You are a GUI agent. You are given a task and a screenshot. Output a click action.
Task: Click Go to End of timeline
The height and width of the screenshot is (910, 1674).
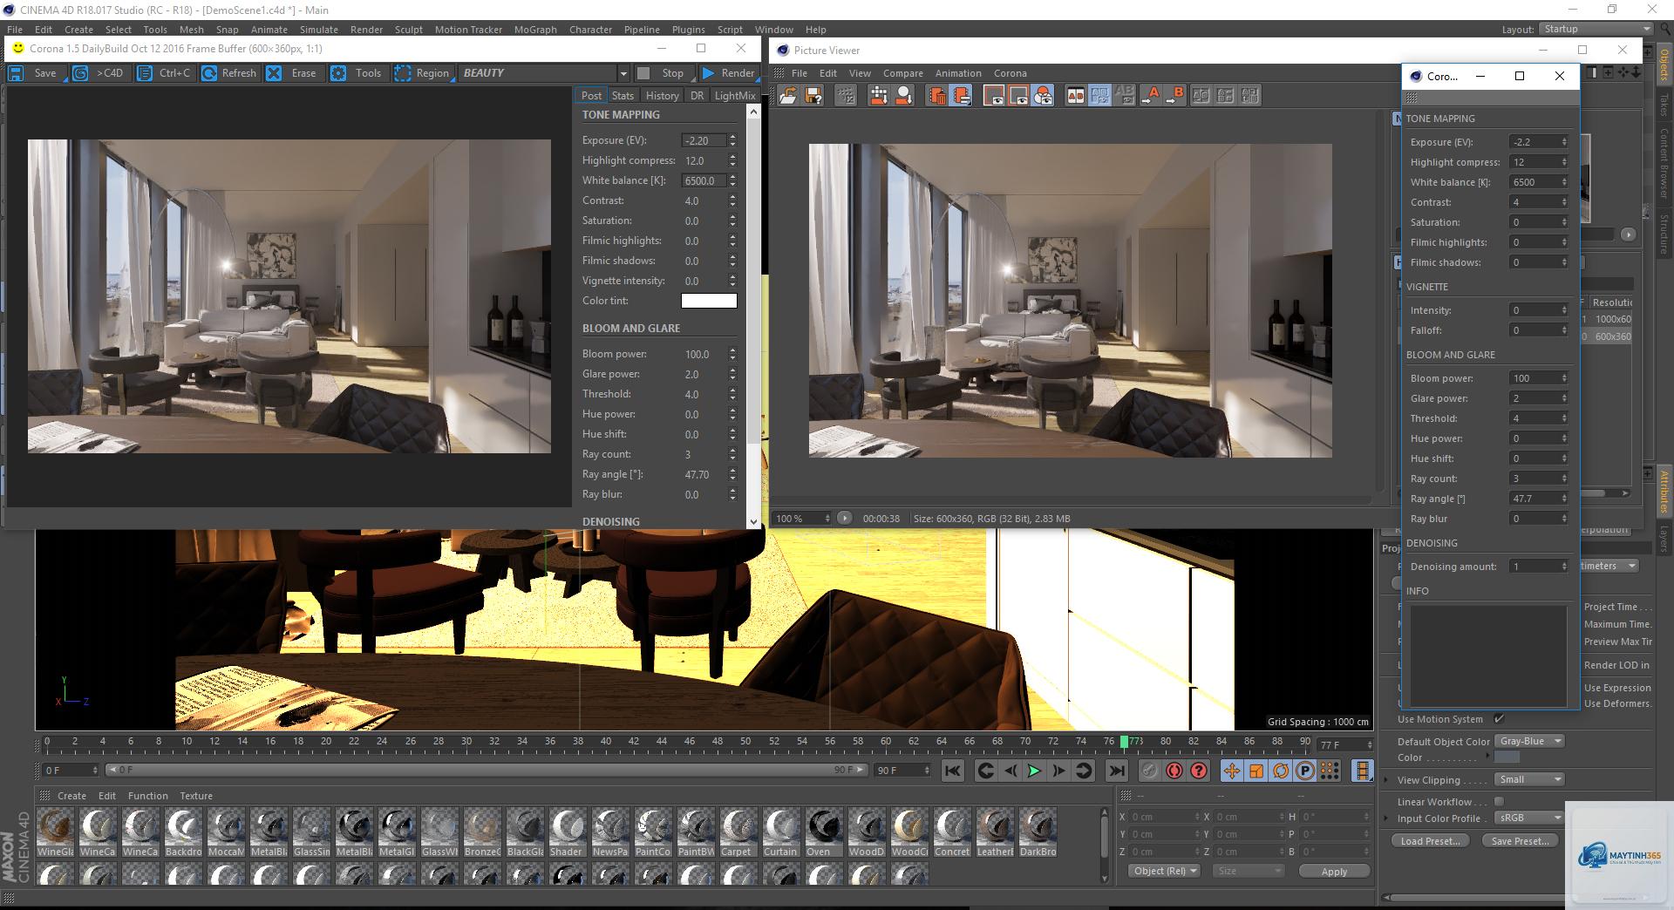point(1116,771)
